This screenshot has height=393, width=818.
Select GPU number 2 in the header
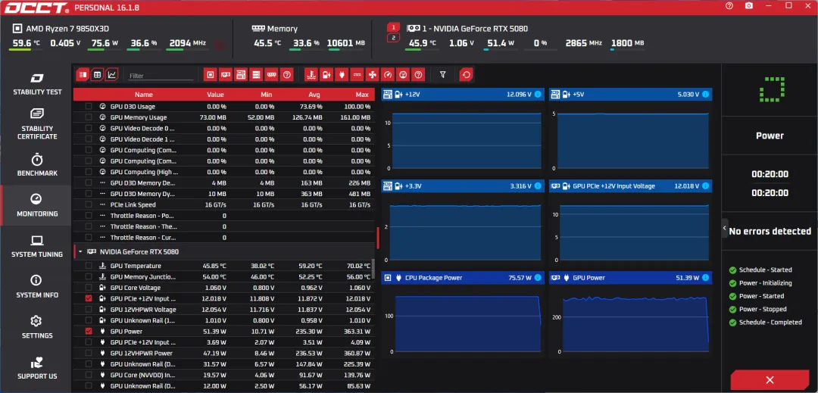click(x=393, y=38)
